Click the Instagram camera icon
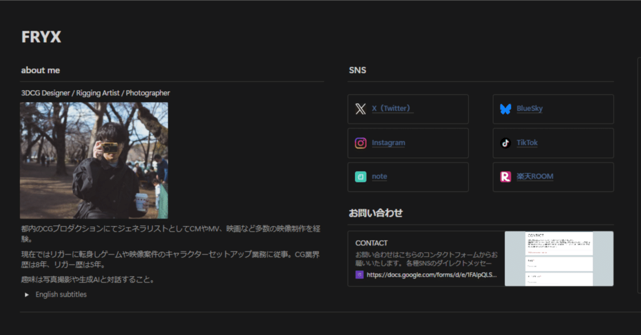 click(360, 142)
